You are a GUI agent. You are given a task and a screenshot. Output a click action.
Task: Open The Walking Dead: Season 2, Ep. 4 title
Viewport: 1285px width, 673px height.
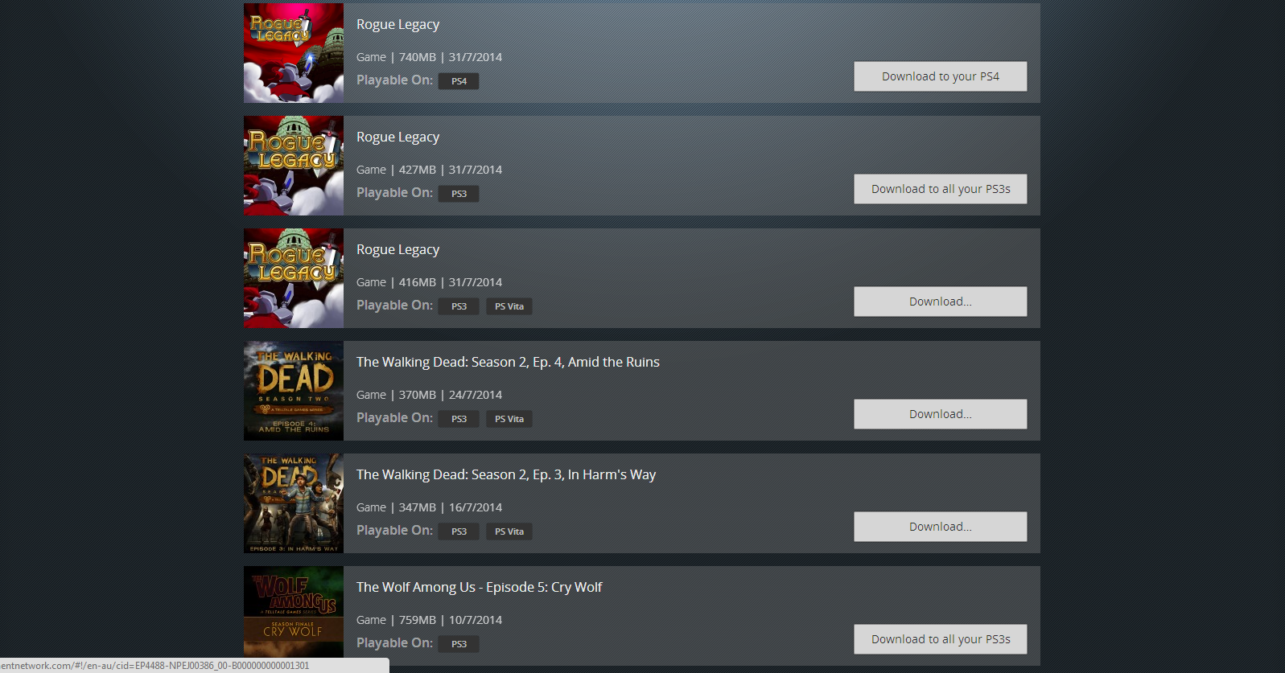point(508,362)
